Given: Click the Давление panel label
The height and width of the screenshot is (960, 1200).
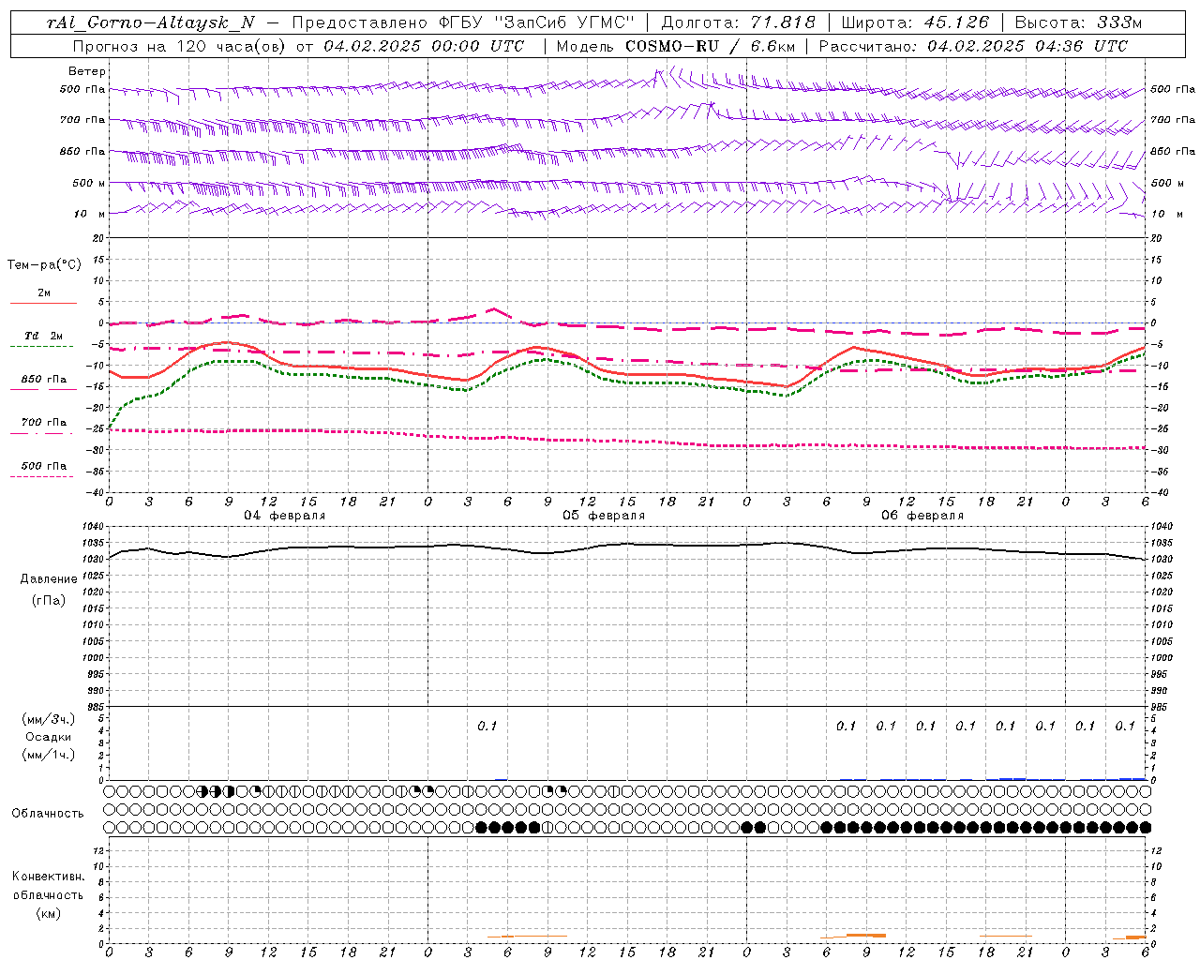Looking at the screenshot, I should tap(49, 579).
